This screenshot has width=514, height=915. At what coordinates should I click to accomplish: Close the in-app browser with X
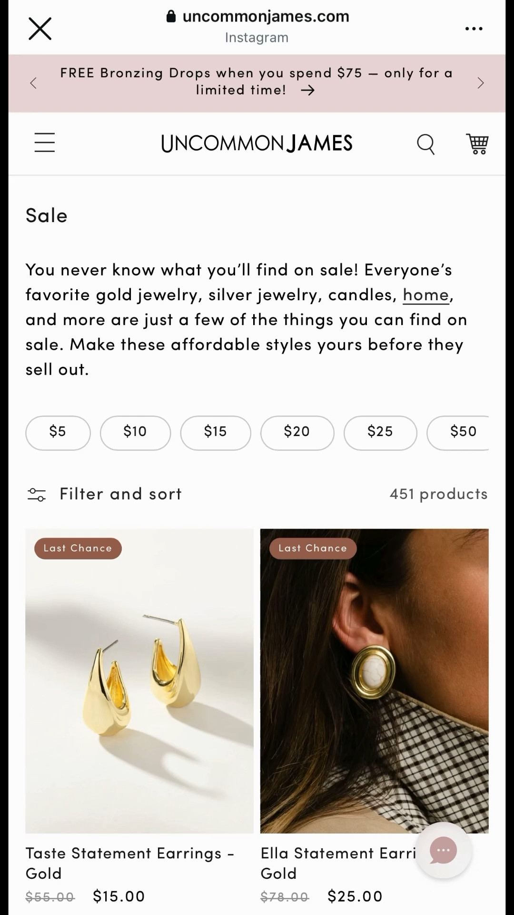tap(40, 29)
